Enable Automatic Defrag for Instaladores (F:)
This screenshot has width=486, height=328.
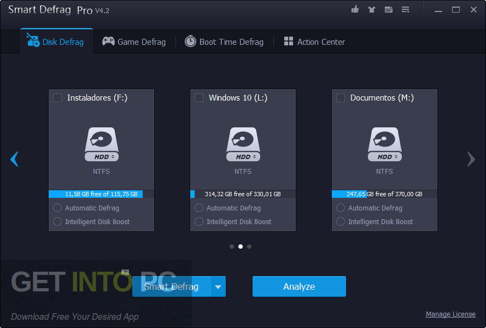tap(57, 208)
